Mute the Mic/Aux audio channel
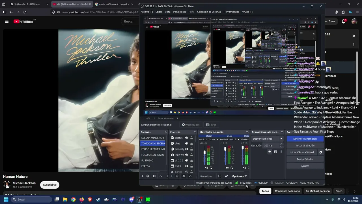362x204 pixels. click(244, 168)
